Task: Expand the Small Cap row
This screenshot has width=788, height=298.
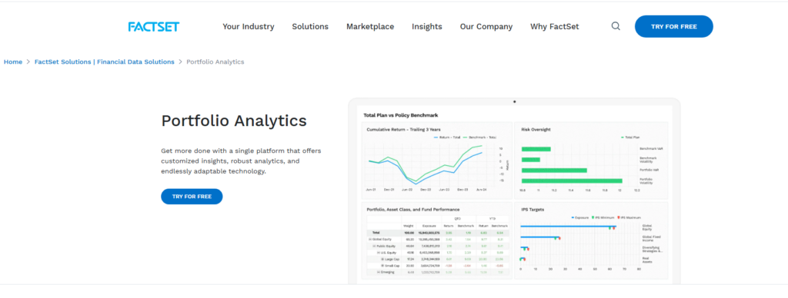Action: click(x=382, y=266)
